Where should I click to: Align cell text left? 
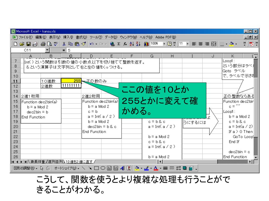[194, 44]
